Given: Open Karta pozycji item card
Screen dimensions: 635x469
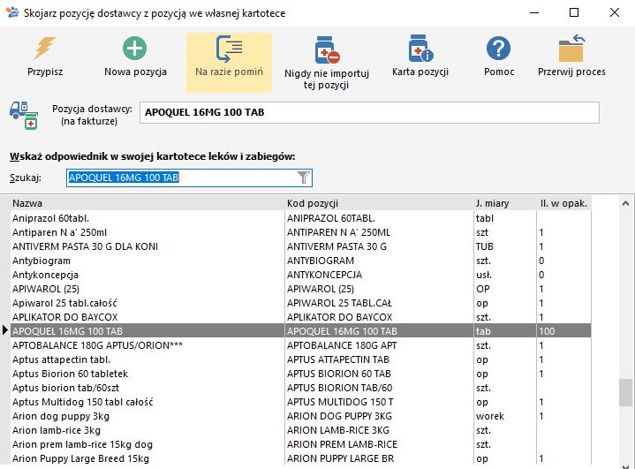Looking at the screenshot, I should click(x=420, y=57).
